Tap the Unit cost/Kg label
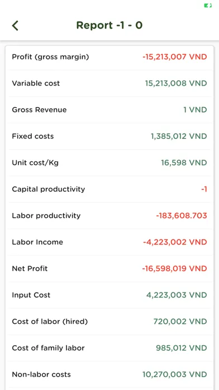 point(35,163)
